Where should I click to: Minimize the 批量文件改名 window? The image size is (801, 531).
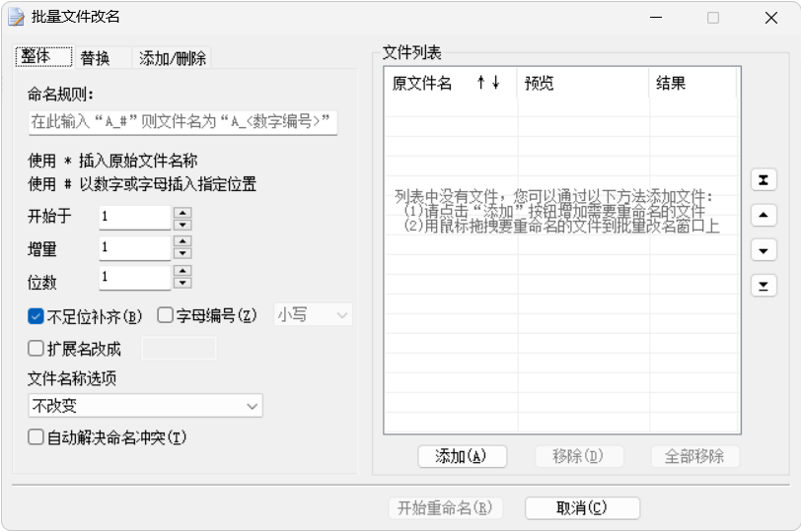point(656,18)
